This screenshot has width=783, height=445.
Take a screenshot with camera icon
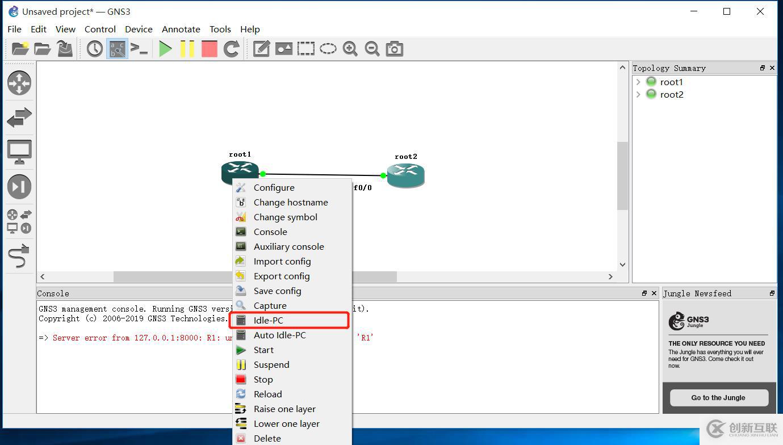pyautogui.click(x=395, y=49)
